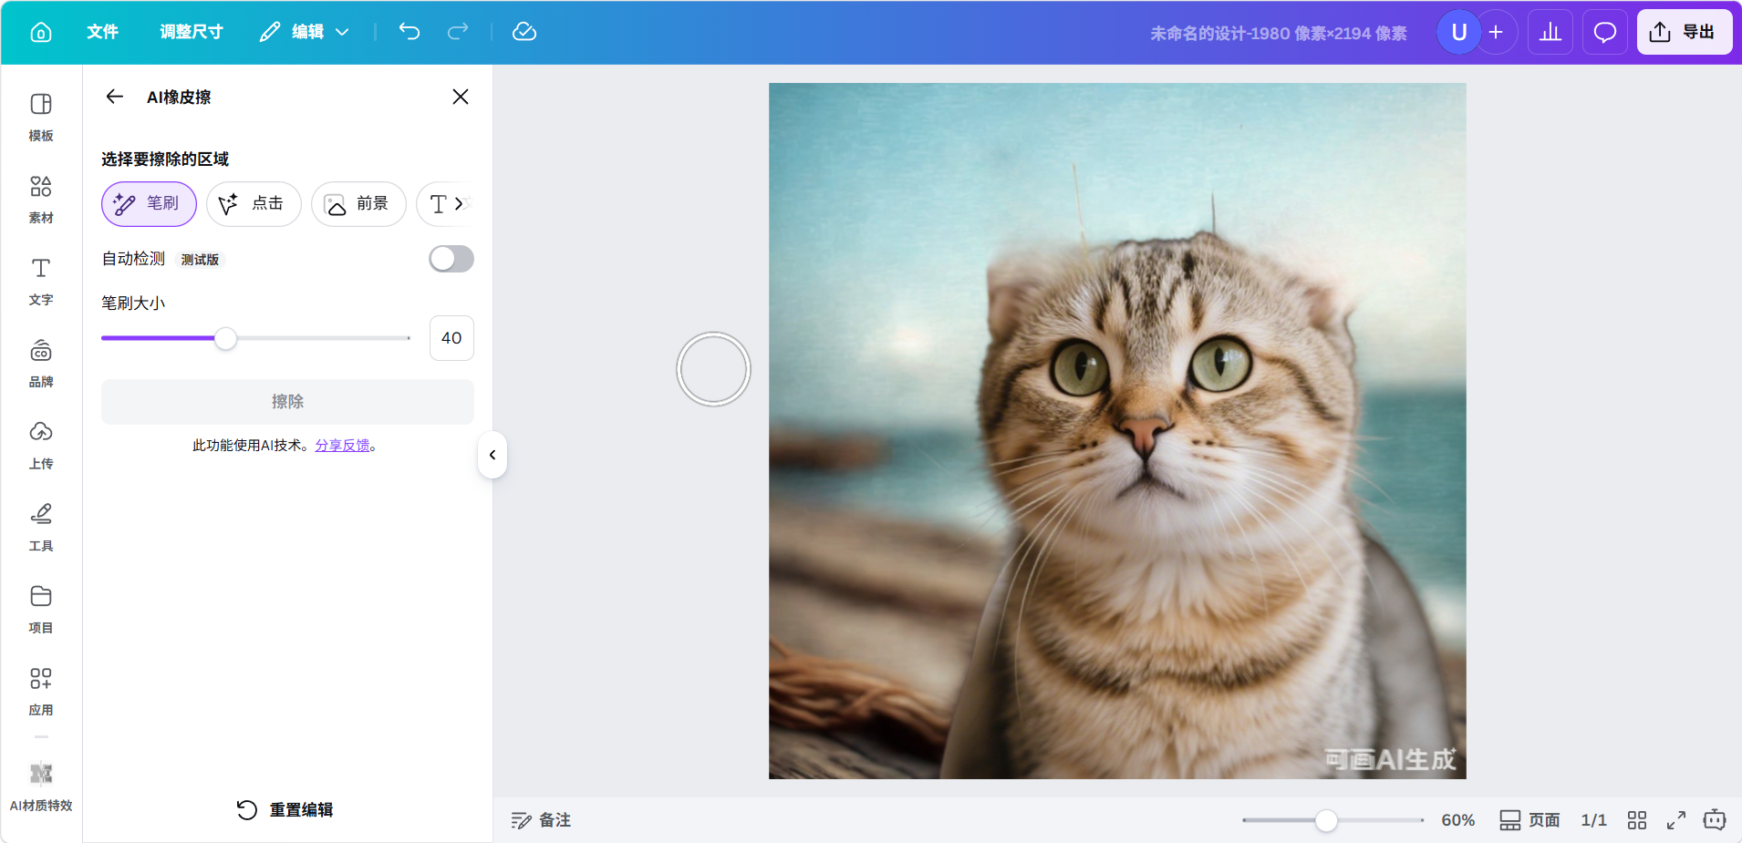Open the 品牌 brand sidebar panel
Viewport: 1742px width, 843px height.
coord(41,363)
